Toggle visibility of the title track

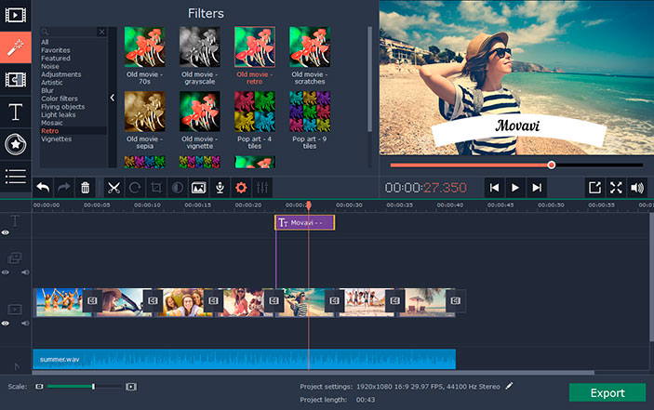tap(6, 232)
